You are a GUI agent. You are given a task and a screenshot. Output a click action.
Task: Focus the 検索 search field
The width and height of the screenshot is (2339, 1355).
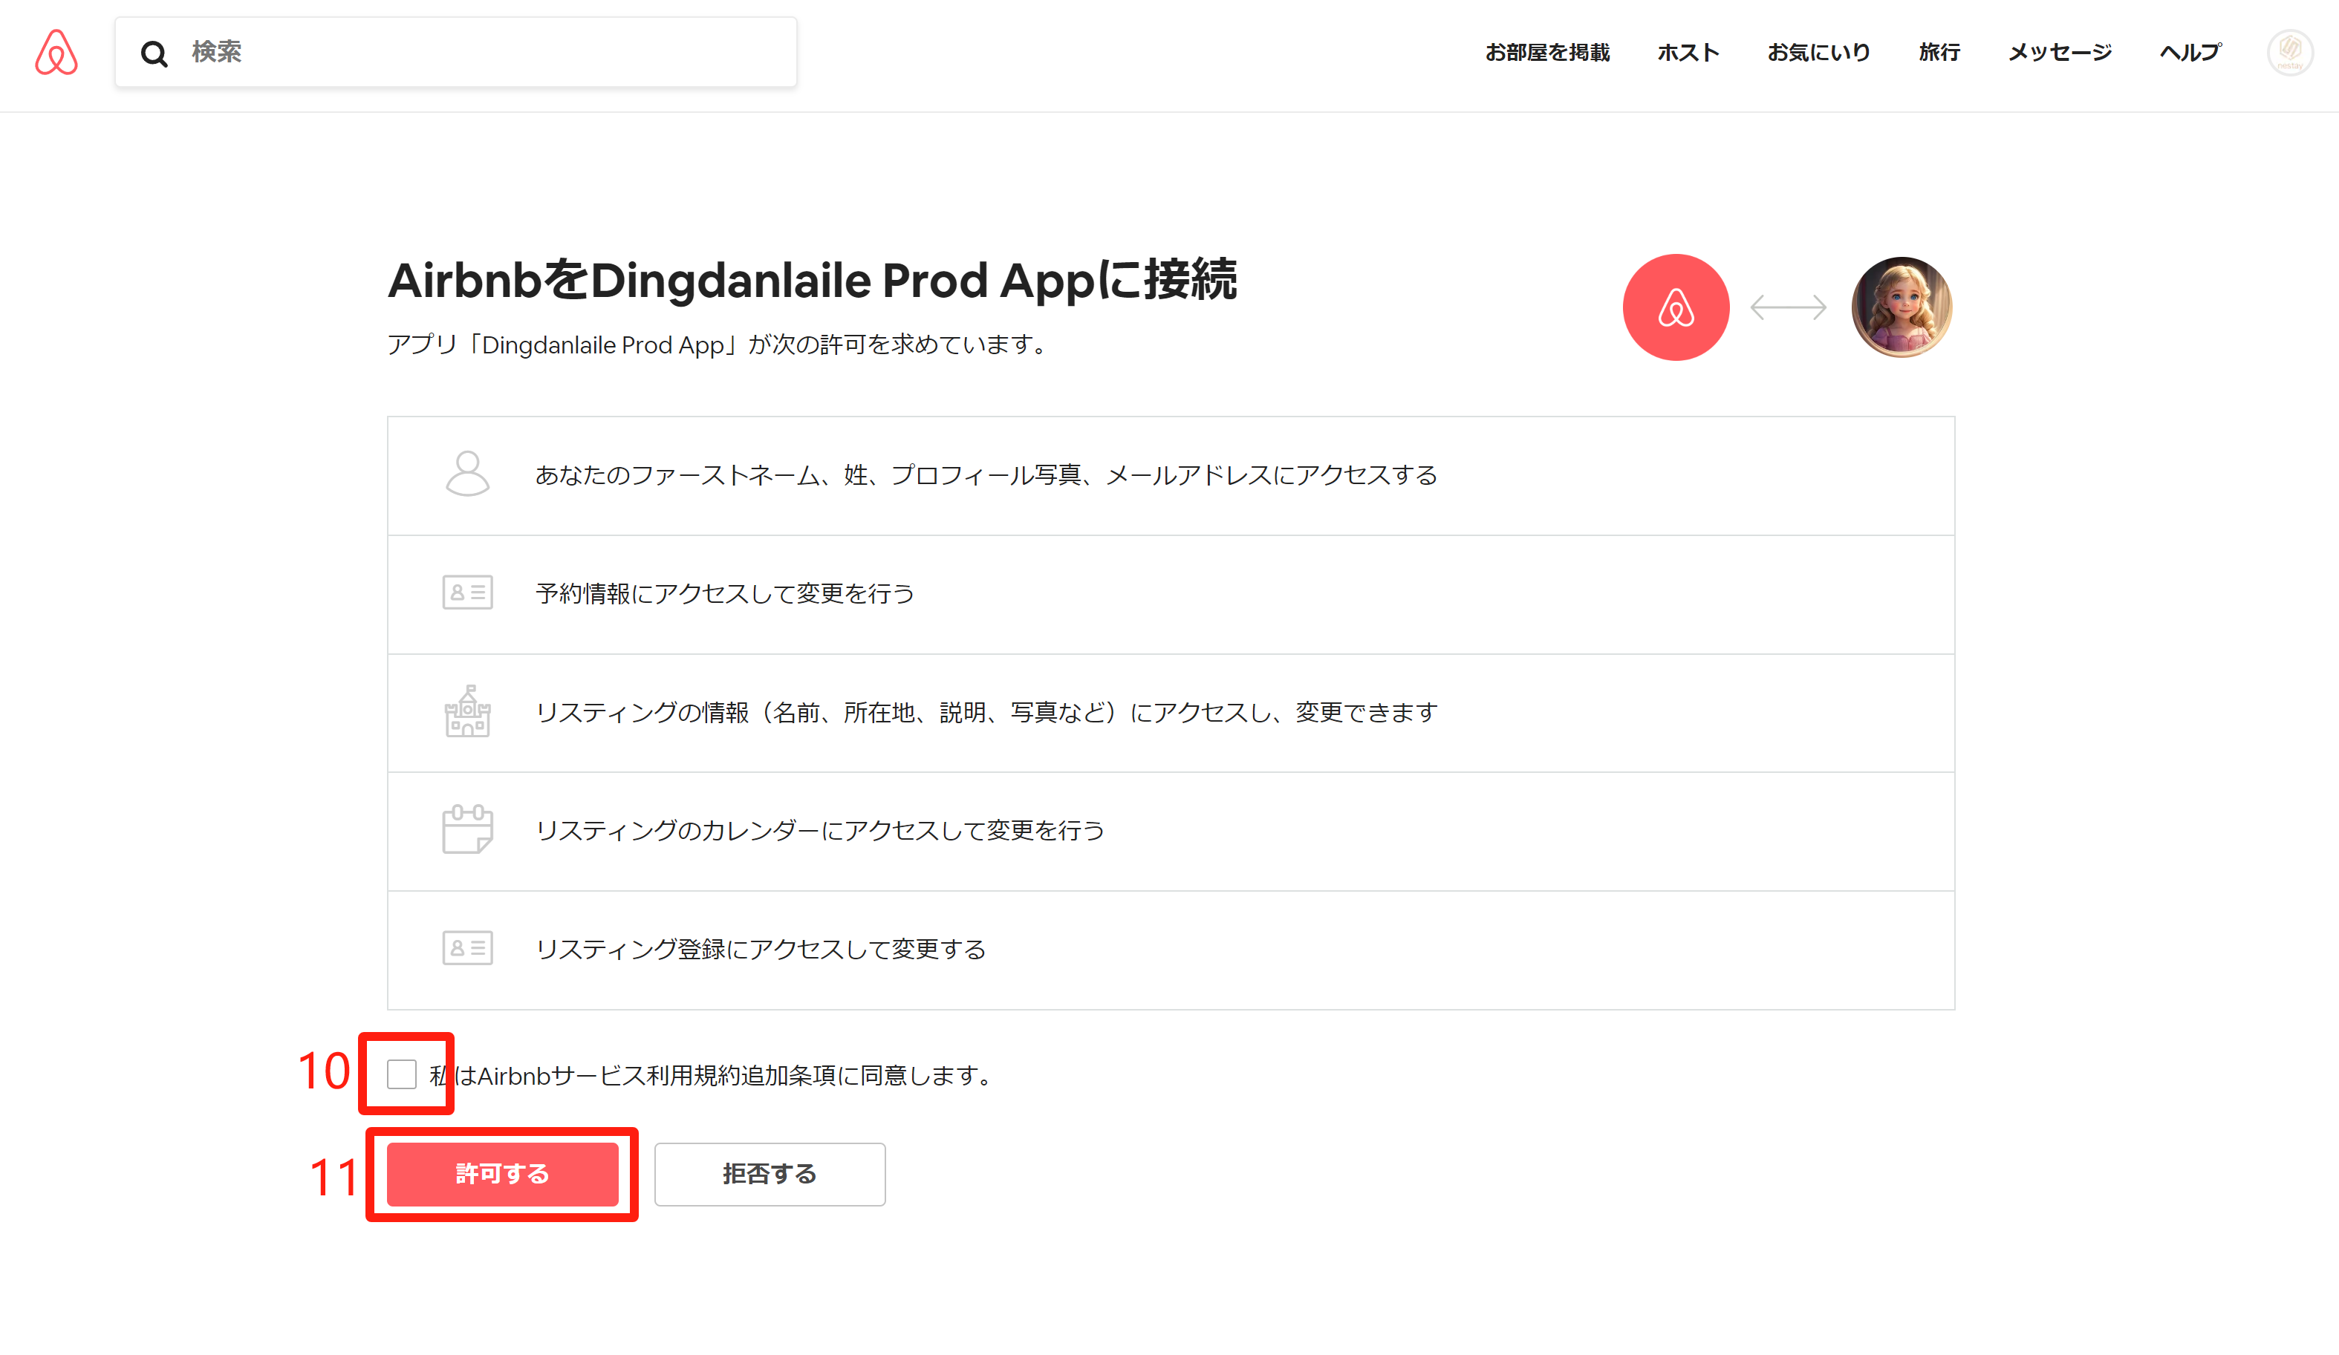click(456, 52)
